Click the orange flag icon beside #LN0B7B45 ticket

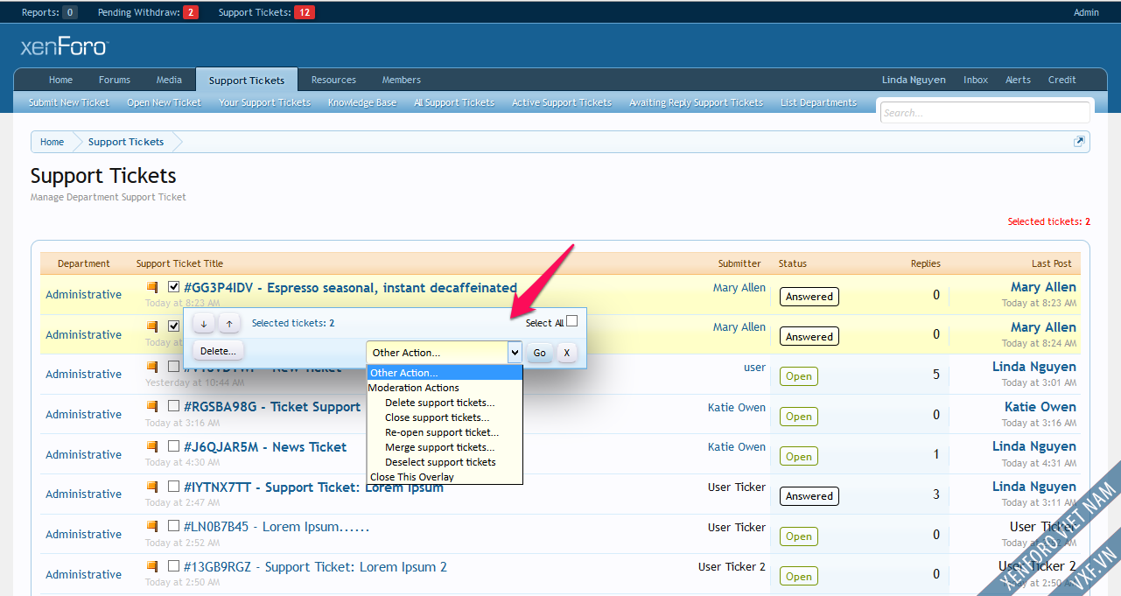click(x=152, y=526)
